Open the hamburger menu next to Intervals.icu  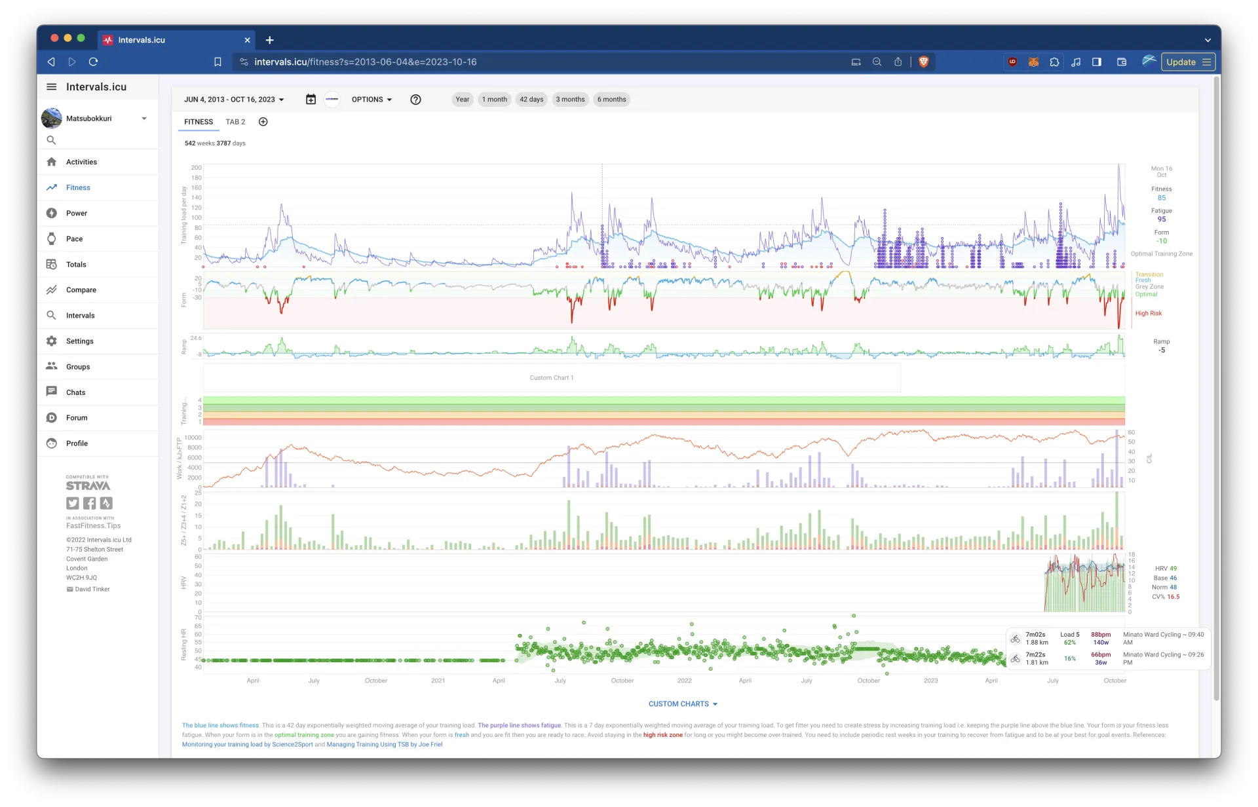[52, 86]
